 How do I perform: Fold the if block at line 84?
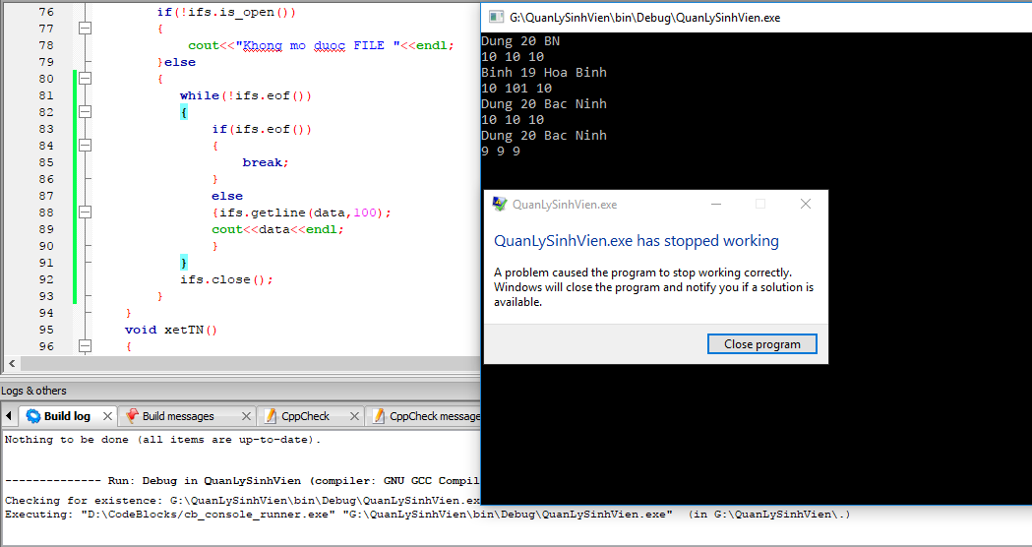[85, 146]
